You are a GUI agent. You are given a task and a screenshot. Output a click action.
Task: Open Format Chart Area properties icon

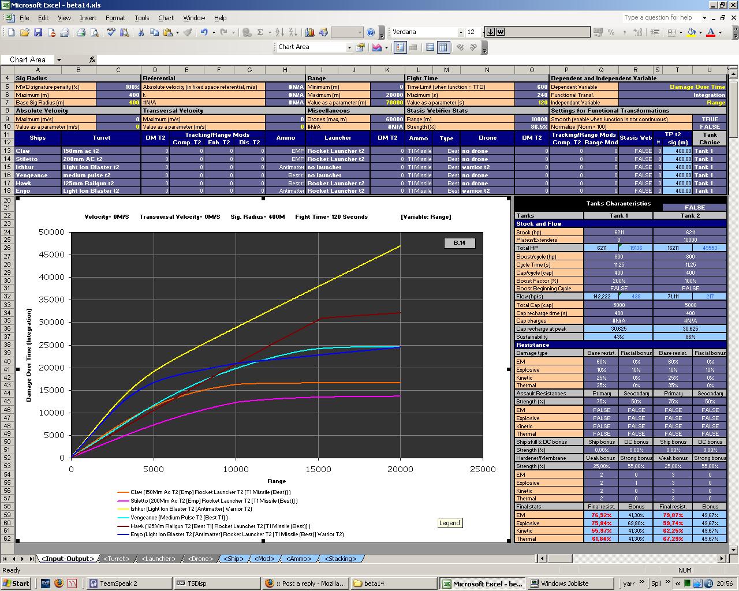pos(360,47)
